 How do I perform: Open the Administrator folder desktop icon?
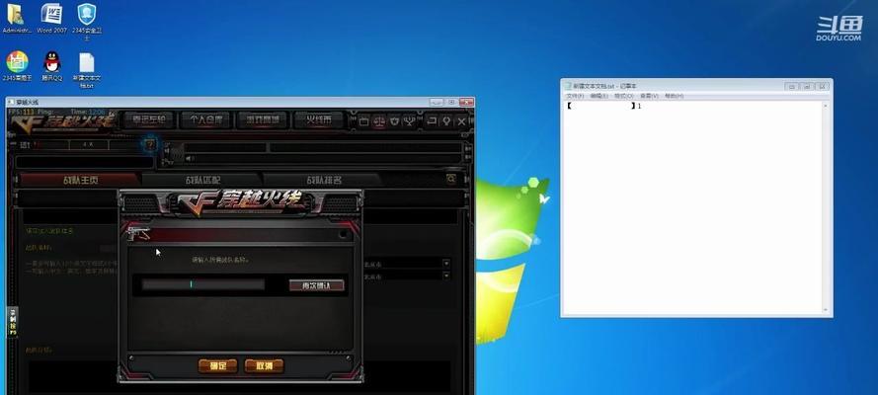point(16,18)
